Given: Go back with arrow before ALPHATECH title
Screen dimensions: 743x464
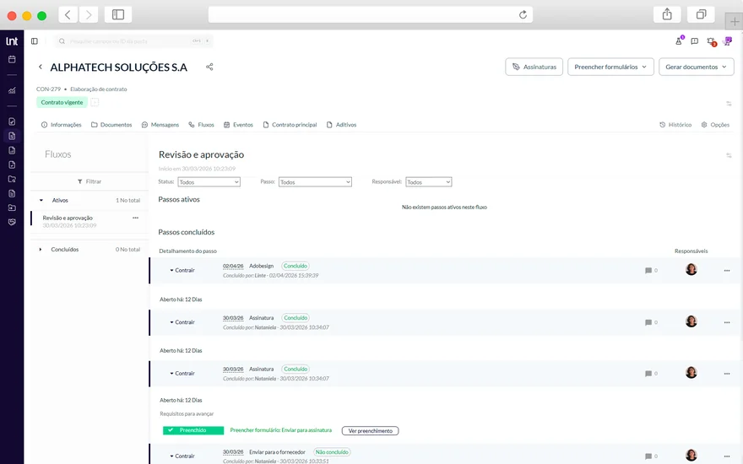Looking at the screenshot, I should point(41,67).
